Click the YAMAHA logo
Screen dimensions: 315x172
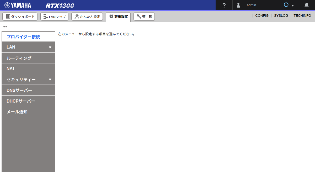point(17,5)
